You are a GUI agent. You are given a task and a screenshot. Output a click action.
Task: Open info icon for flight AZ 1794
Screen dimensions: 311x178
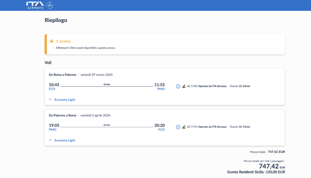pyautogui.click(x=178, y=127)
